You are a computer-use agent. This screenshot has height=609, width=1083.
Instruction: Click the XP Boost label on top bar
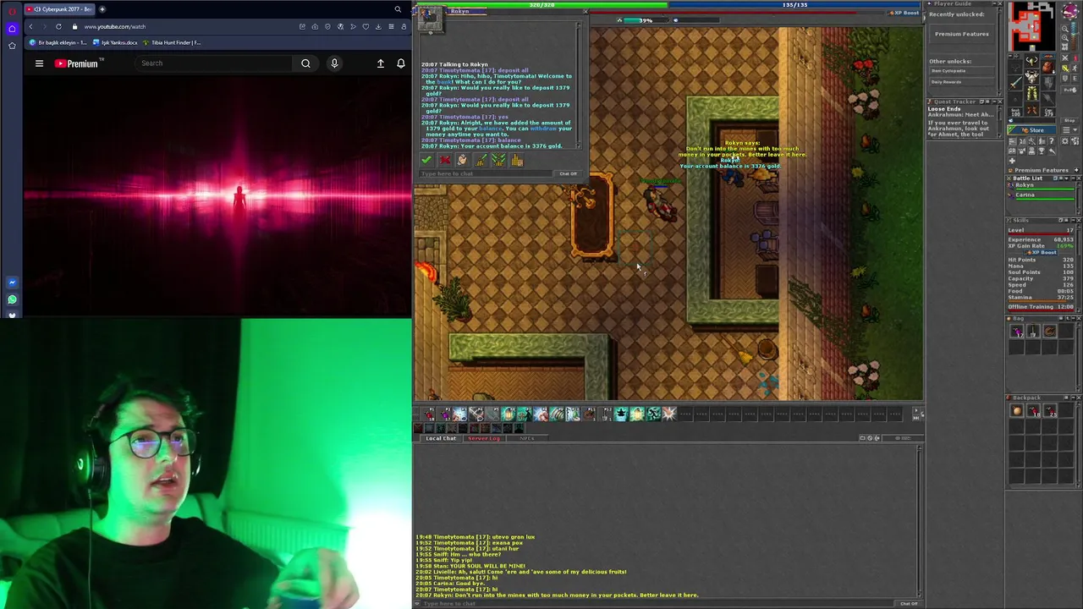pos(905,13)
